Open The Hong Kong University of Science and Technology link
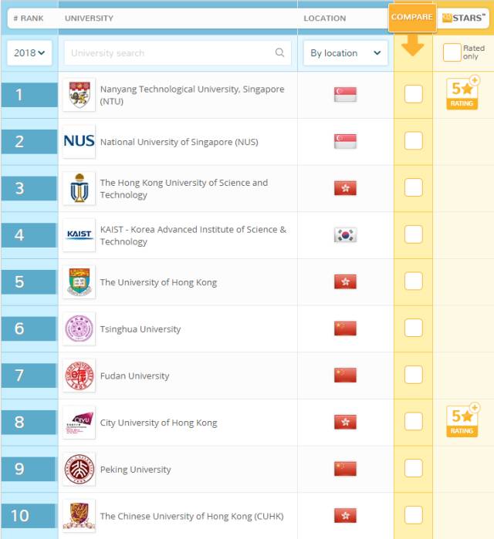 point(184,189)
